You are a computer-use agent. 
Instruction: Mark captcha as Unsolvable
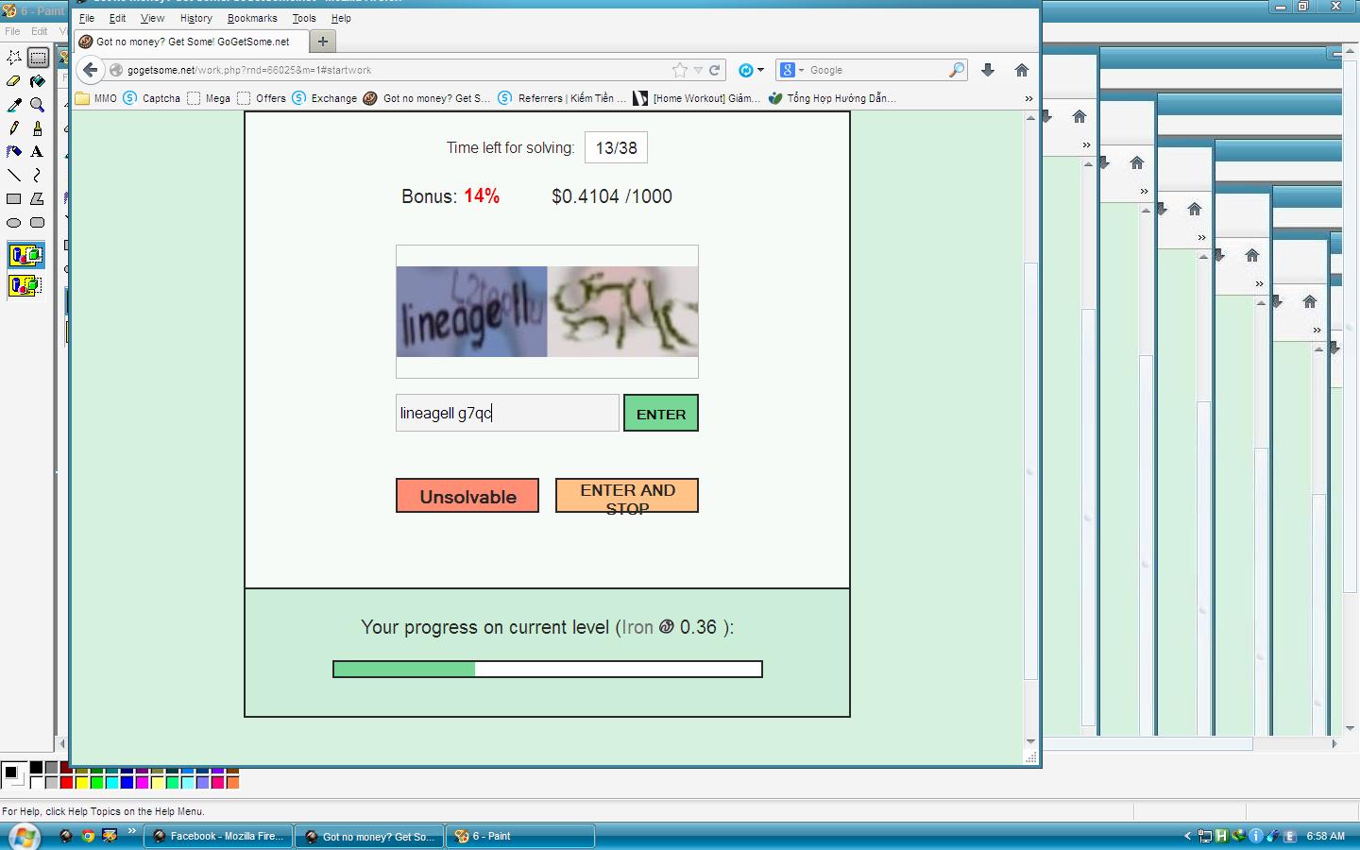point(467,496)
